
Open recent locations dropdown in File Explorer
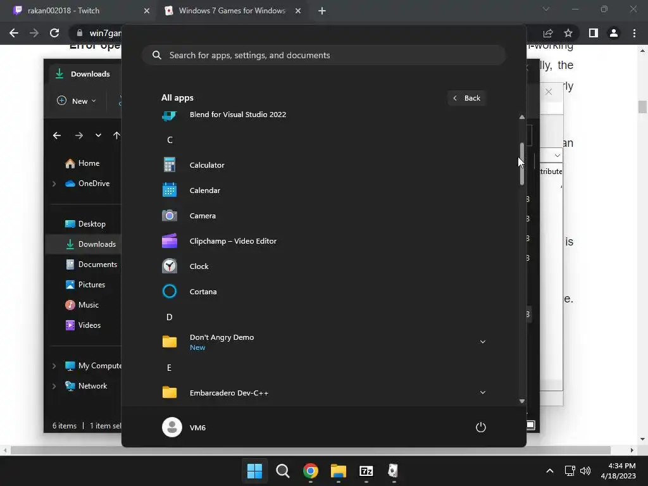click(98, 135)
